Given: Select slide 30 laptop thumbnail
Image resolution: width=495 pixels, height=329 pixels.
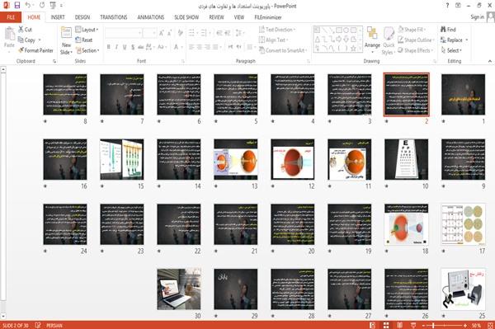Looking at the screenshot, I should coord(179,289).
